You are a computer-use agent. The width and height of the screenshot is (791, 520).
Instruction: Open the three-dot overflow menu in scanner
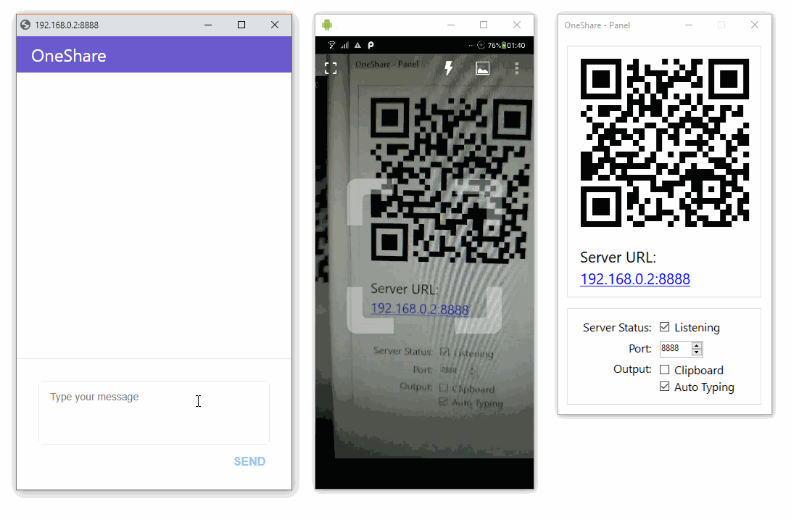click(x=516, y=68)
